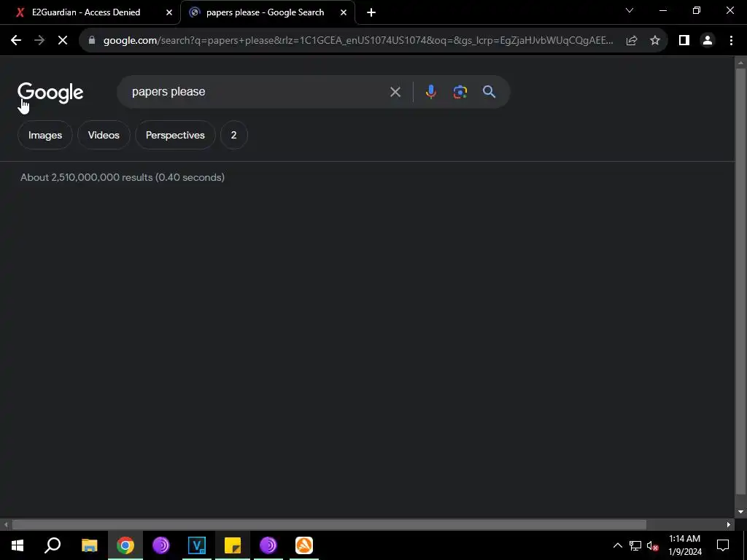This screenshot has height=560, width=747.
Task: Click the scroll down arrow
Action: (740, 512)
